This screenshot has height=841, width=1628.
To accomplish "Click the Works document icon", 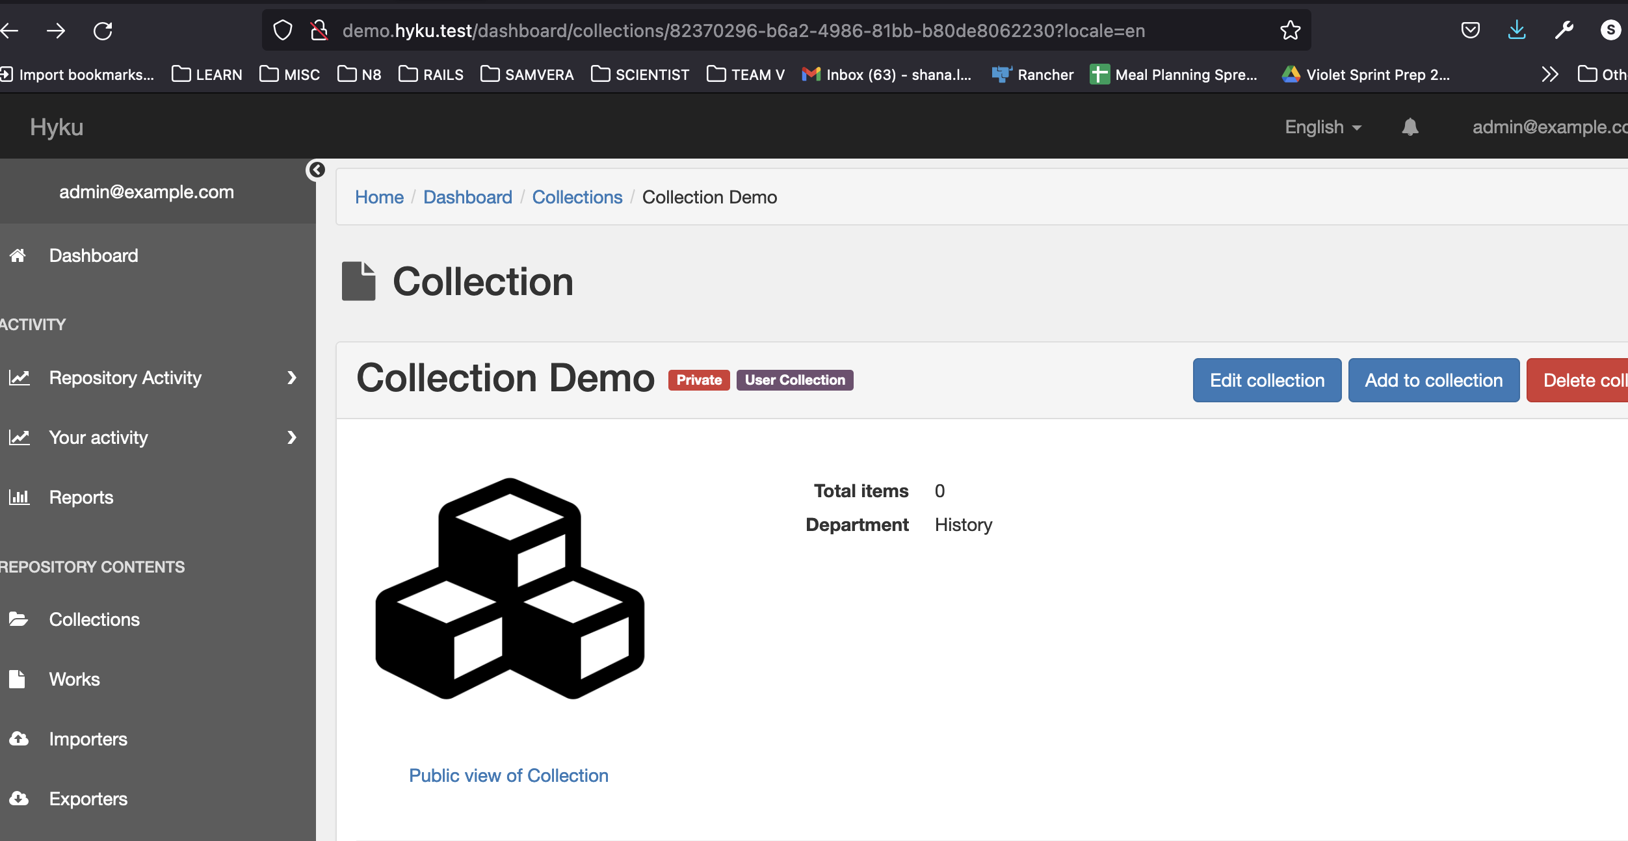I will pyautogui.click(x=17, y=679).
